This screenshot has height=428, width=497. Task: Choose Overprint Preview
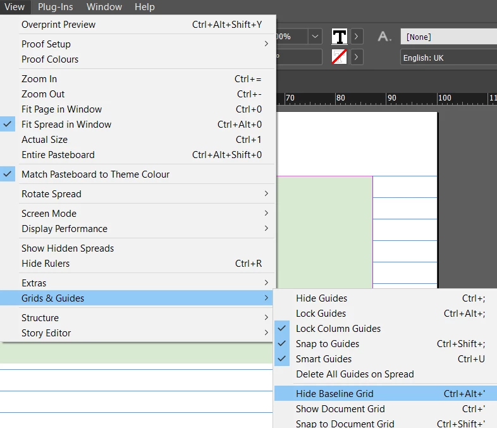click(137, 25)
